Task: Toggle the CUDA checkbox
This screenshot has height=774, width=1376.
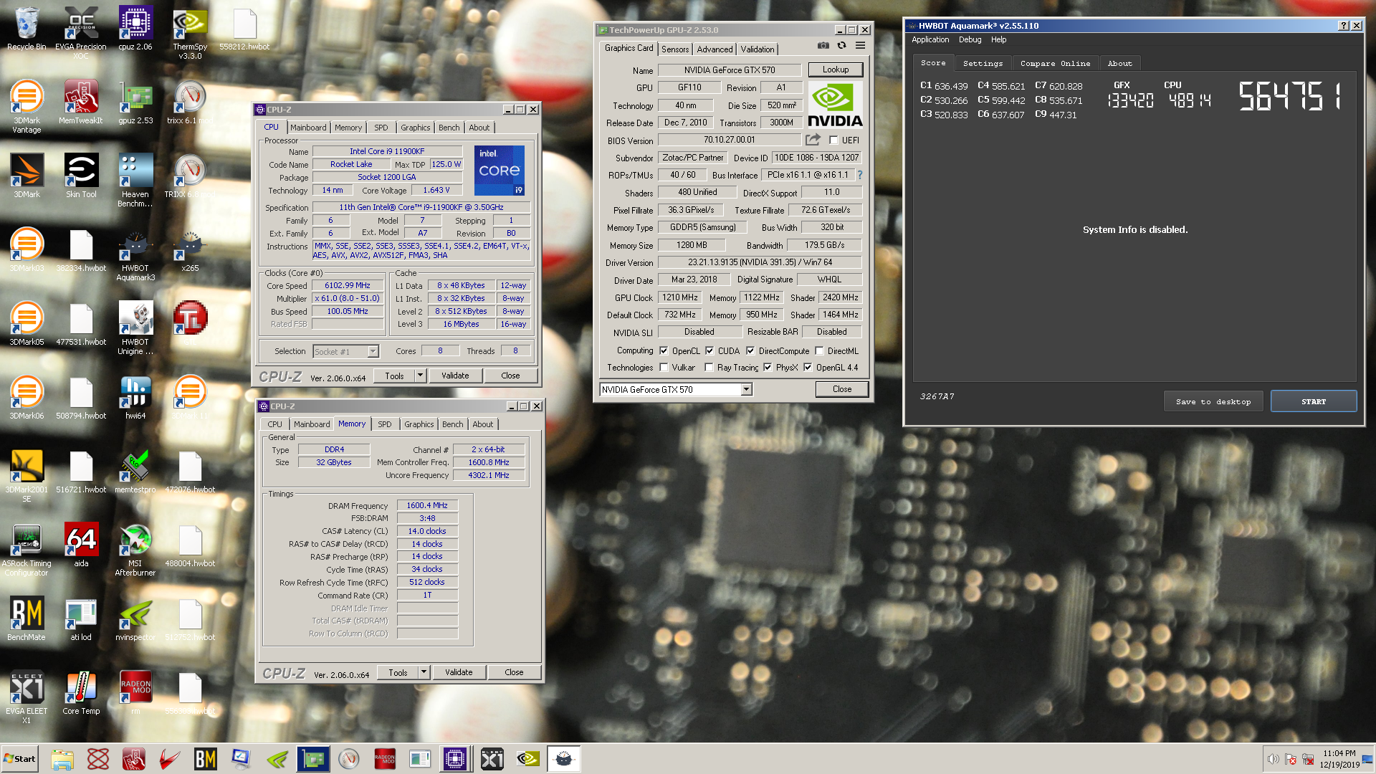Action: [709, 351]
